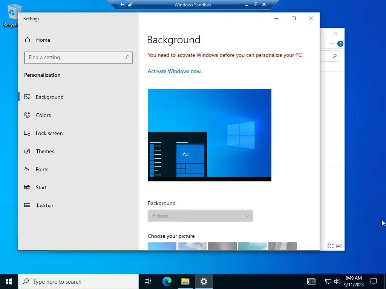Open the clock showing 8:49 AM
Image resolution: width=386 pixels, height=289 pixels.
pos(354,281)
